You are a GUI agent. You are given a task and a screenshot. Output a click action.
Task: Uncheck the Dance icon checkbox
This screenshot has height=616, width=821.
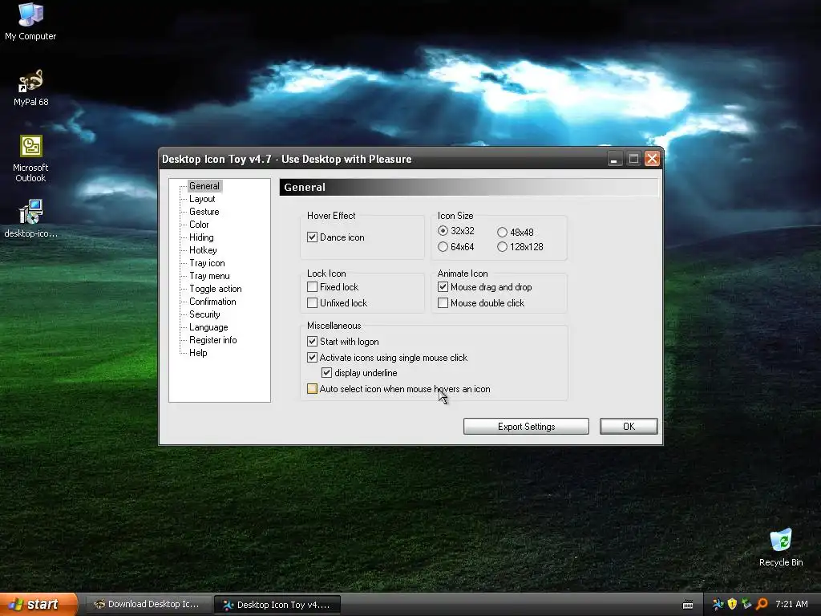312,237
